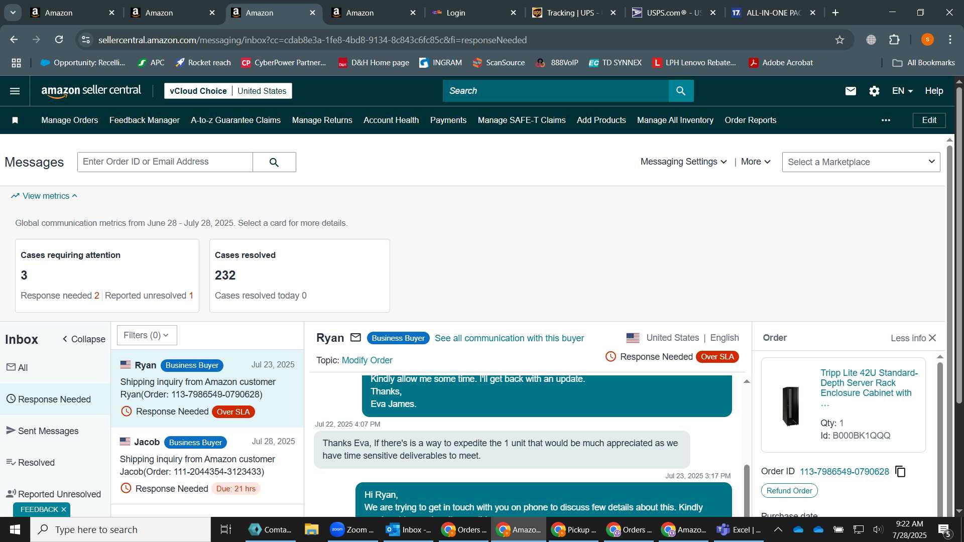The image size is (964, 542).
Task: Click the Refund Order button
Action: click(789, 490)
